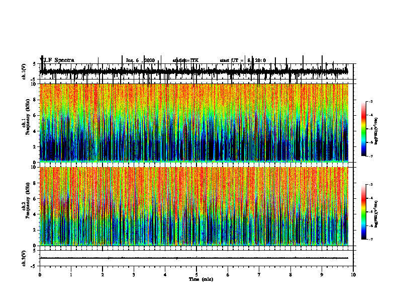Click the start UT time header text
This screenshot has height=308, width=398.
coord(243,60)
